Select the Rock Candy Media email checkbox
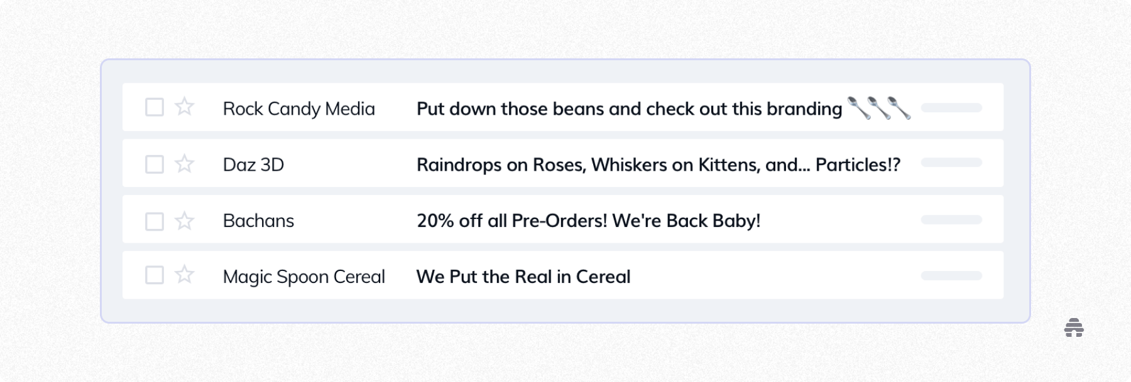This screenshot has height=382, width=1131. tap(155, 107)
